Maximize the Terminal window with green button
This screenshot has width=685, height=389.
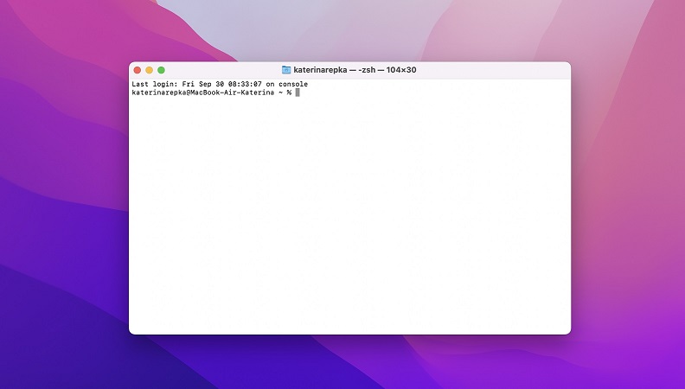pos(161,70)
